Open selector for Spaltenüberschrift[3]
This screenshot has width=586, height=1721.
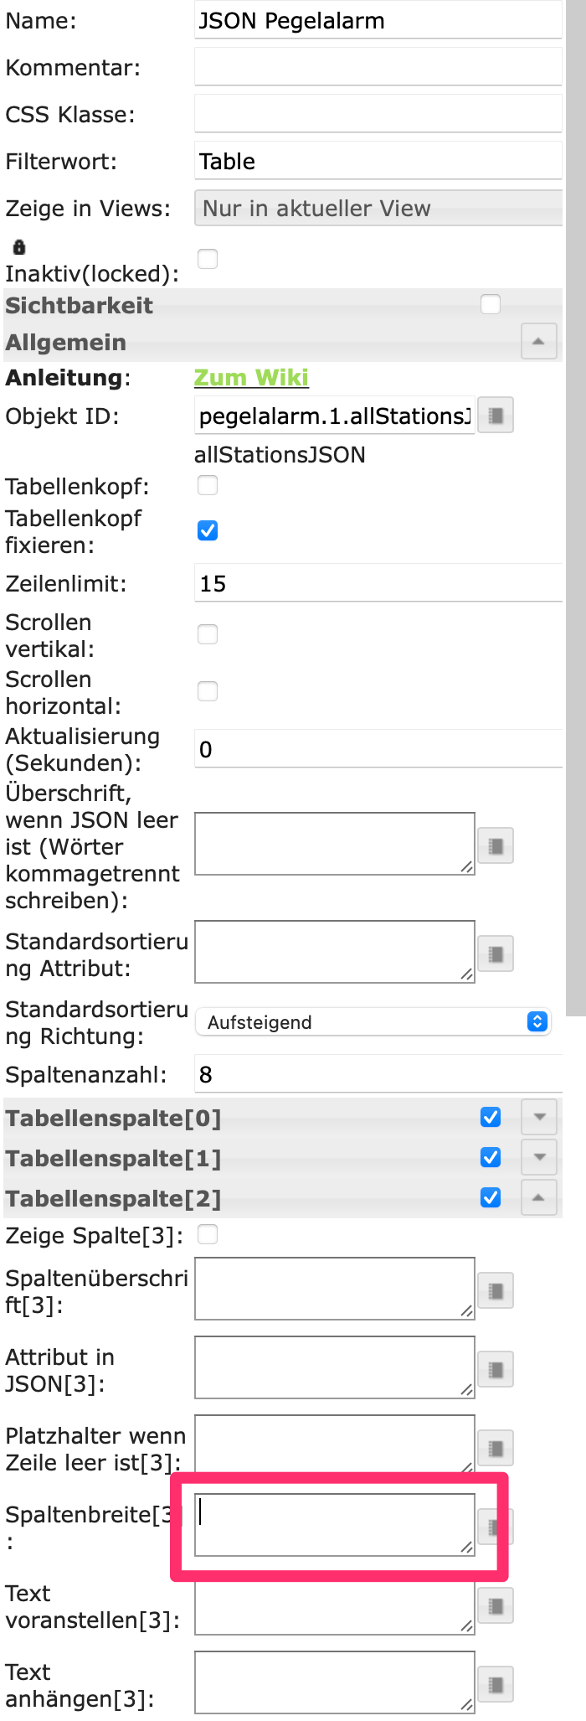coord(495,1290)
